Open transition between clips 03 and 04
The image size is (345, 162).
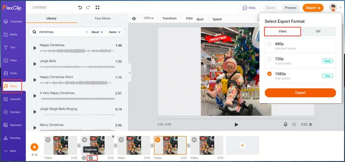pyautogui.click(x=152, y=145)
